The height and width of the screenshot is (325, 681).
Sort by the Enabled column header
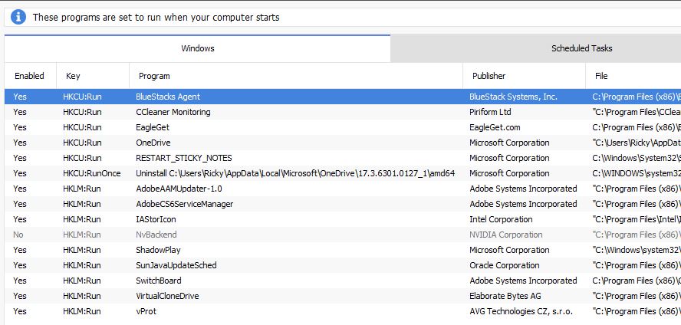30,76
